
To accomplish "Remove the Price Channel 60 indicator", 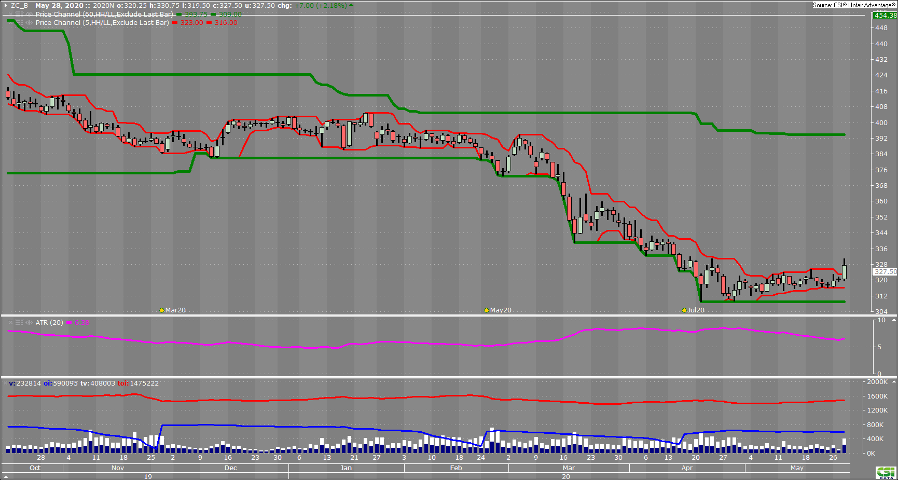I will tap(10, 15).
